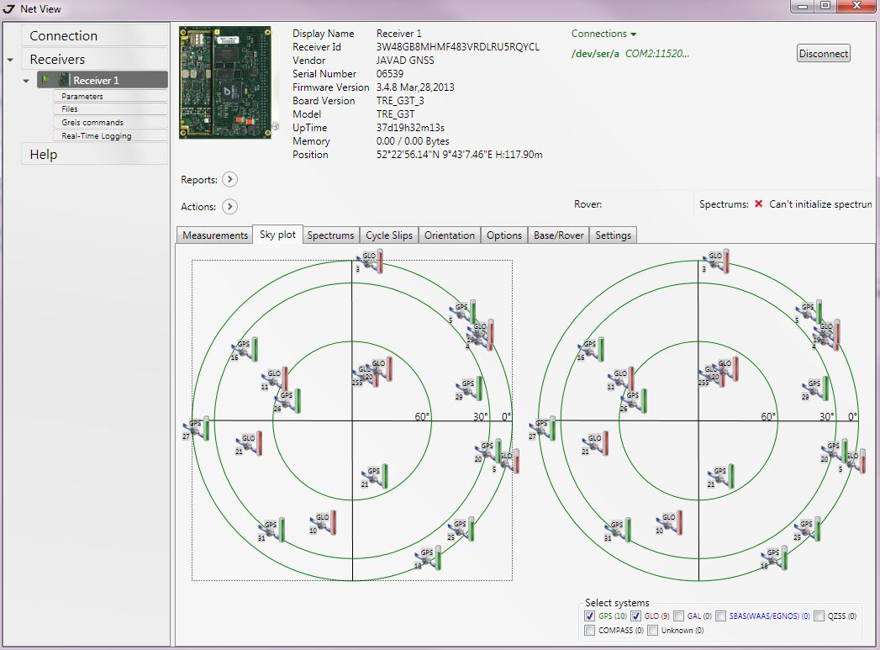Click GLO 11 satellite in right sky plot
Screen dimensions: 880x650
[x=621, y=379]
